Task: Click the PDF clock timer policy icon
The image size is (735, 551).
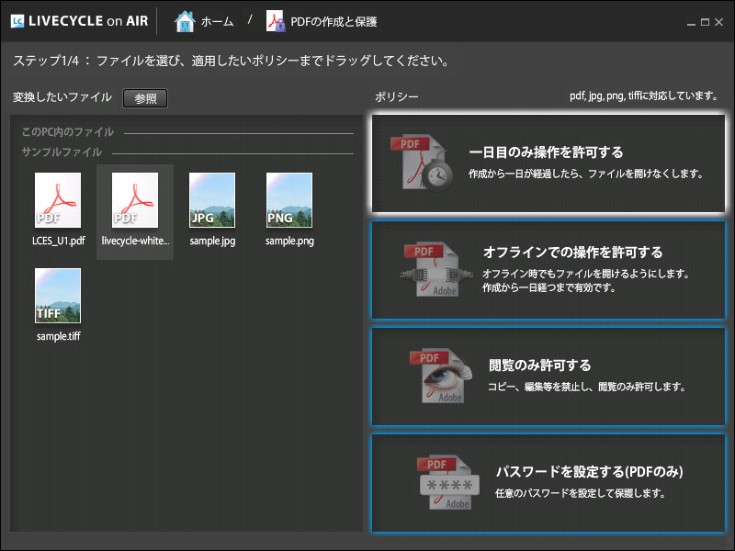Action: coord(422,163)
